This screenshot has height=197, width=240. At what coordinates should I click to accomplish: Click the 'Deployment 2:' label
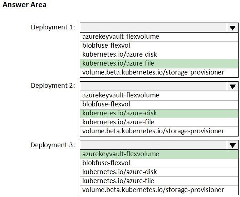(x=53, y=86)
